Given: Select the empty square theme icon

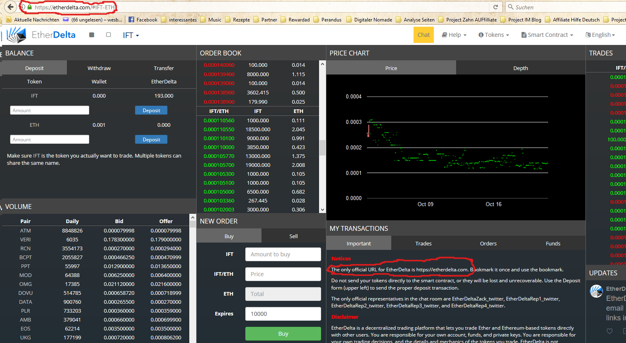Looking at the screenshot, I should pyautogui.click(x=108, y=35).
